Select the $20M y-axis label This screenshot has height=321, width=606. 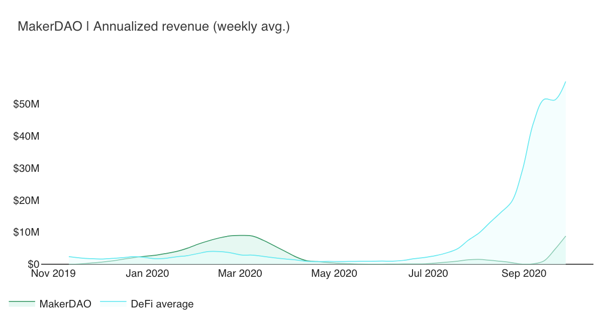click(x=26, y=200)
